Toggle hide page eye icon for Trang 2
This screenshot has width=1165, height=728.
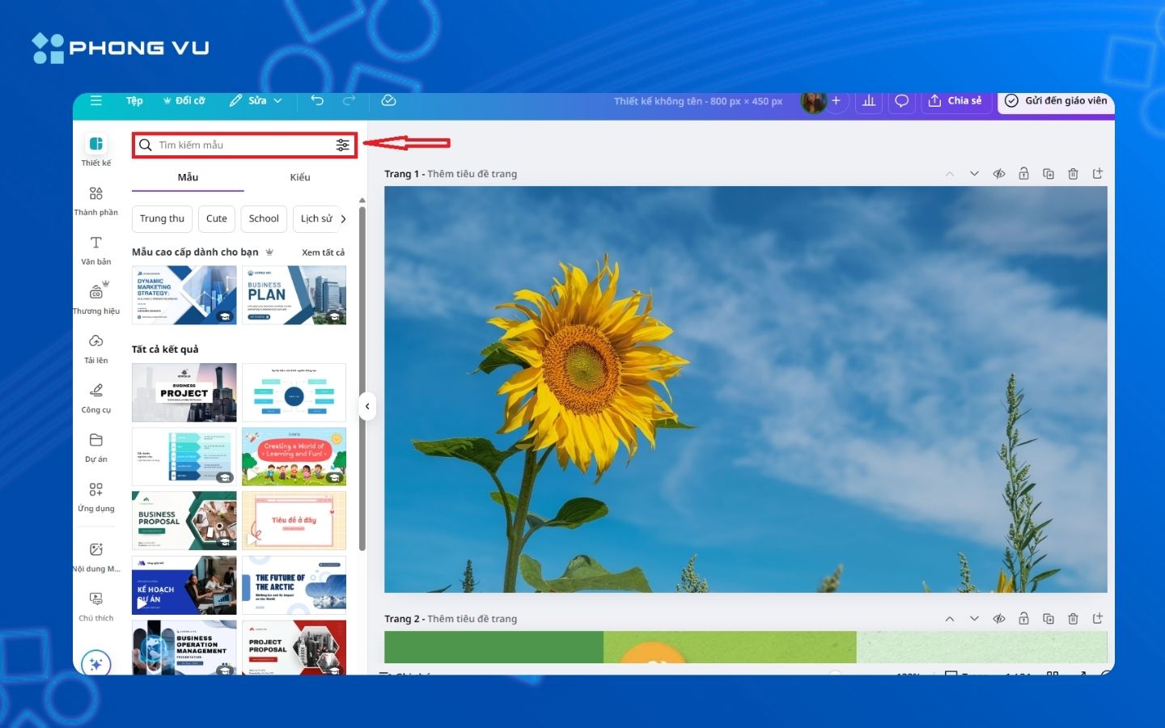click(x=999, y=619)
